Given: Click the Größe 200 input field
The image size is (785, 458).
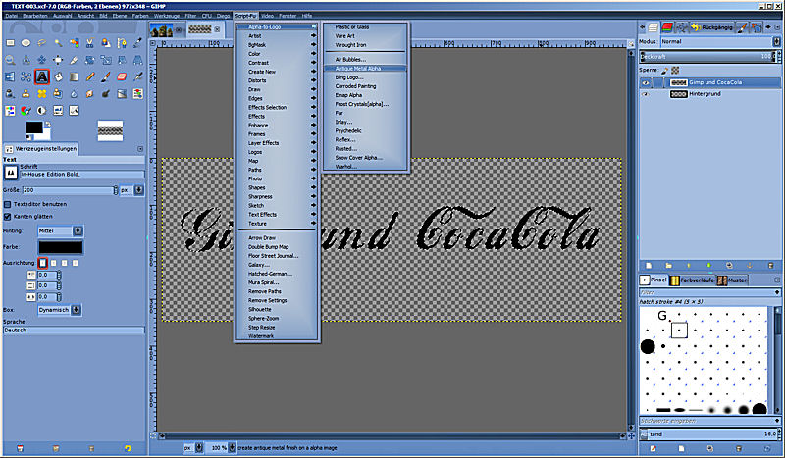Looking at the screenshot, I should coord(69,190).
